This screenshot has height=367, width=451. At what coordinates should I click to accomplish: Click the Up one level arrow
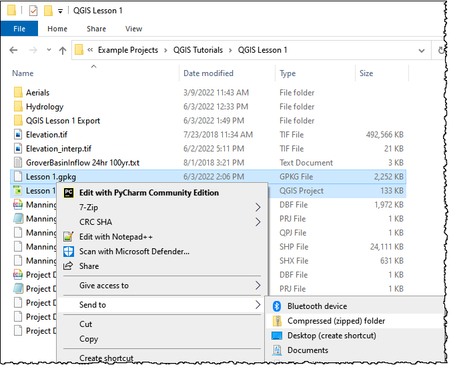[x=63, y=50]
